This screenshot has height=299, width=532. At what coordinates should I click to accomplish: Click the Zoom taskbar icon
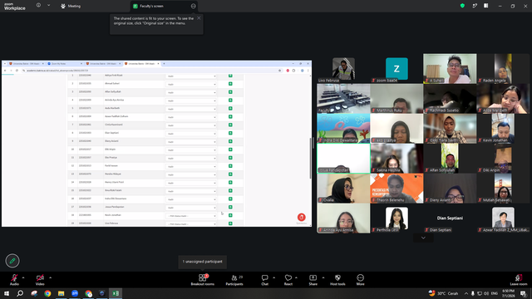[x=75, y=293]
